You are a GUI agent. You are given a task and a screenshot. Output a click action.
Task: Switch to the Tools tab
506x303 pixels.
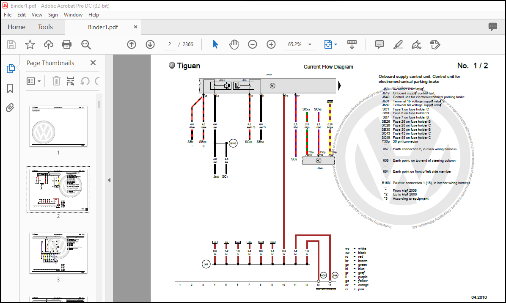45,27
